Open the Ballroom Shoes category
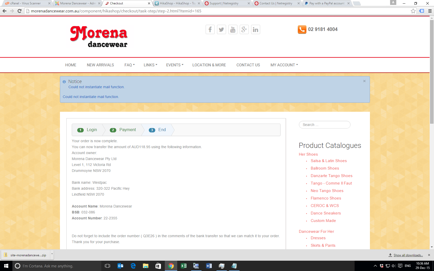 [325, 168]
